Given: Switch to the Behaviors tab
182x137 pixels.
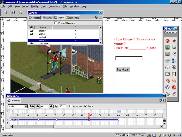Looking at the screenshot, I should [x=73, y=18].
